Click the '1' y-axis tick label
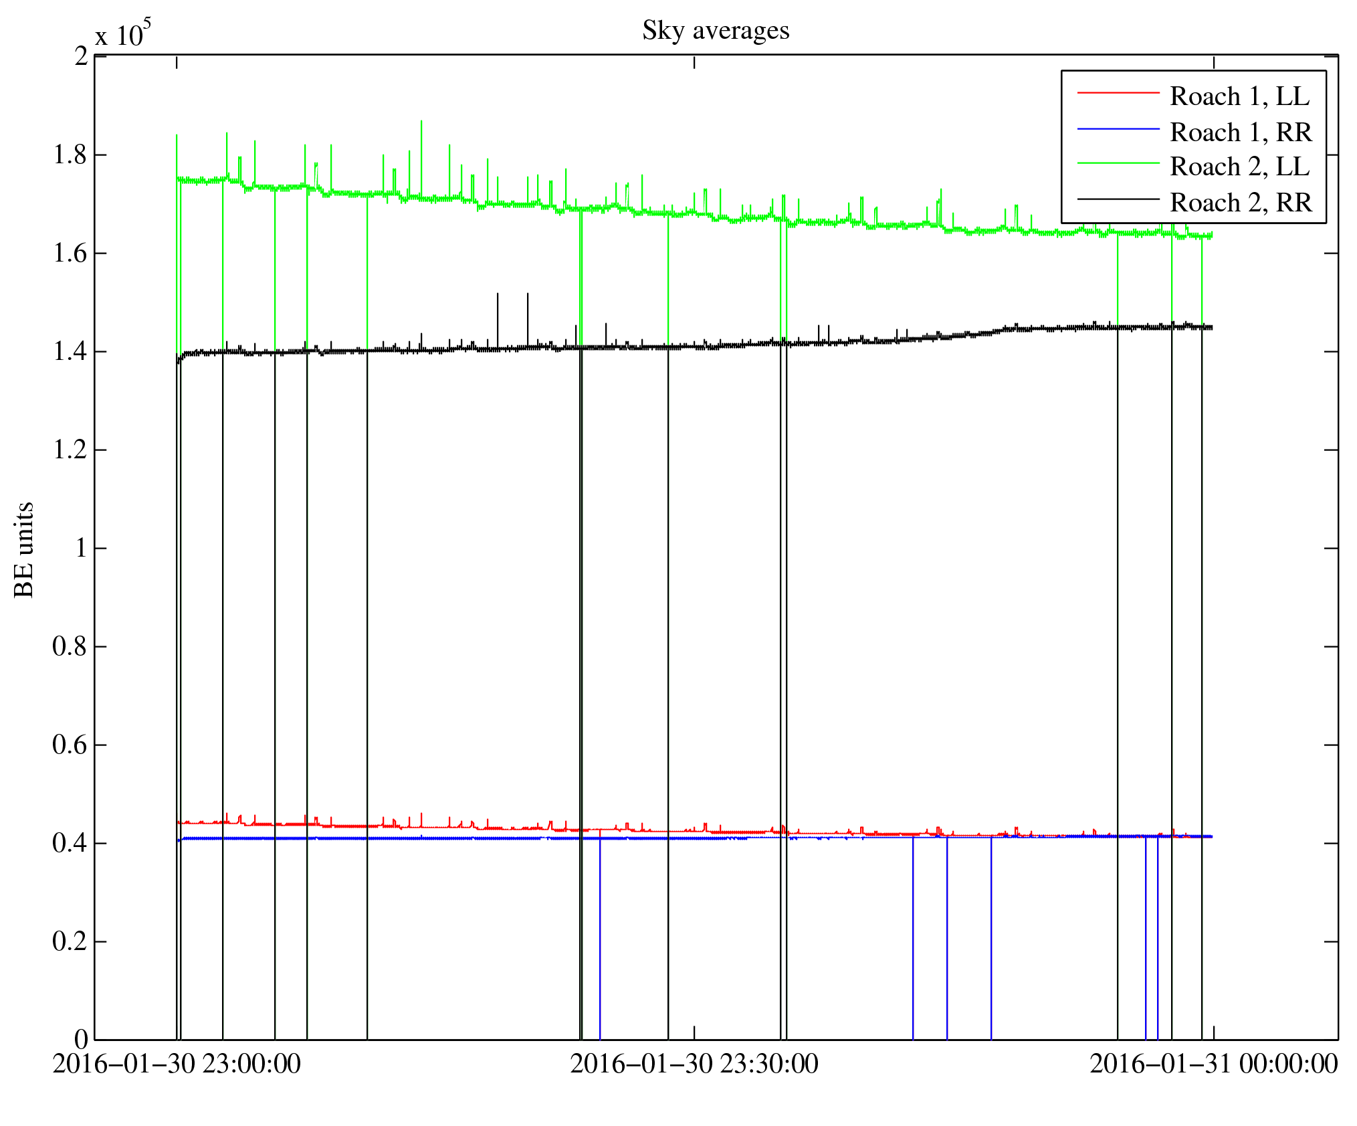1357x1126 pixels. [x=81, y=548]
